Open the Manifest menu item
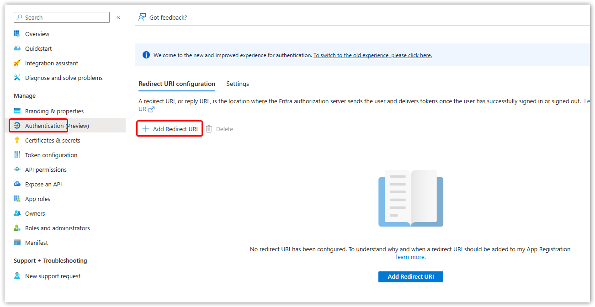The height and width of the screenshot is (307, 595). 36,243
